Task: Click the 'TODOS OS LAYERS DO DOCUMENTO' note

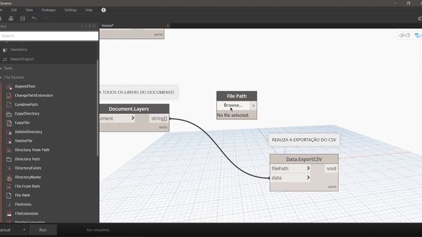Action: click(x=138, y=92)
